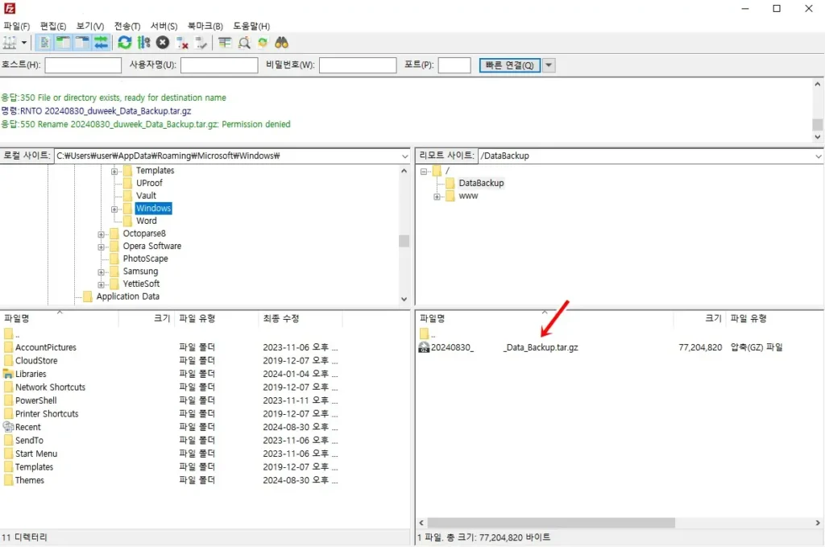Open the 보기(V) menu

tap(90, 27)
